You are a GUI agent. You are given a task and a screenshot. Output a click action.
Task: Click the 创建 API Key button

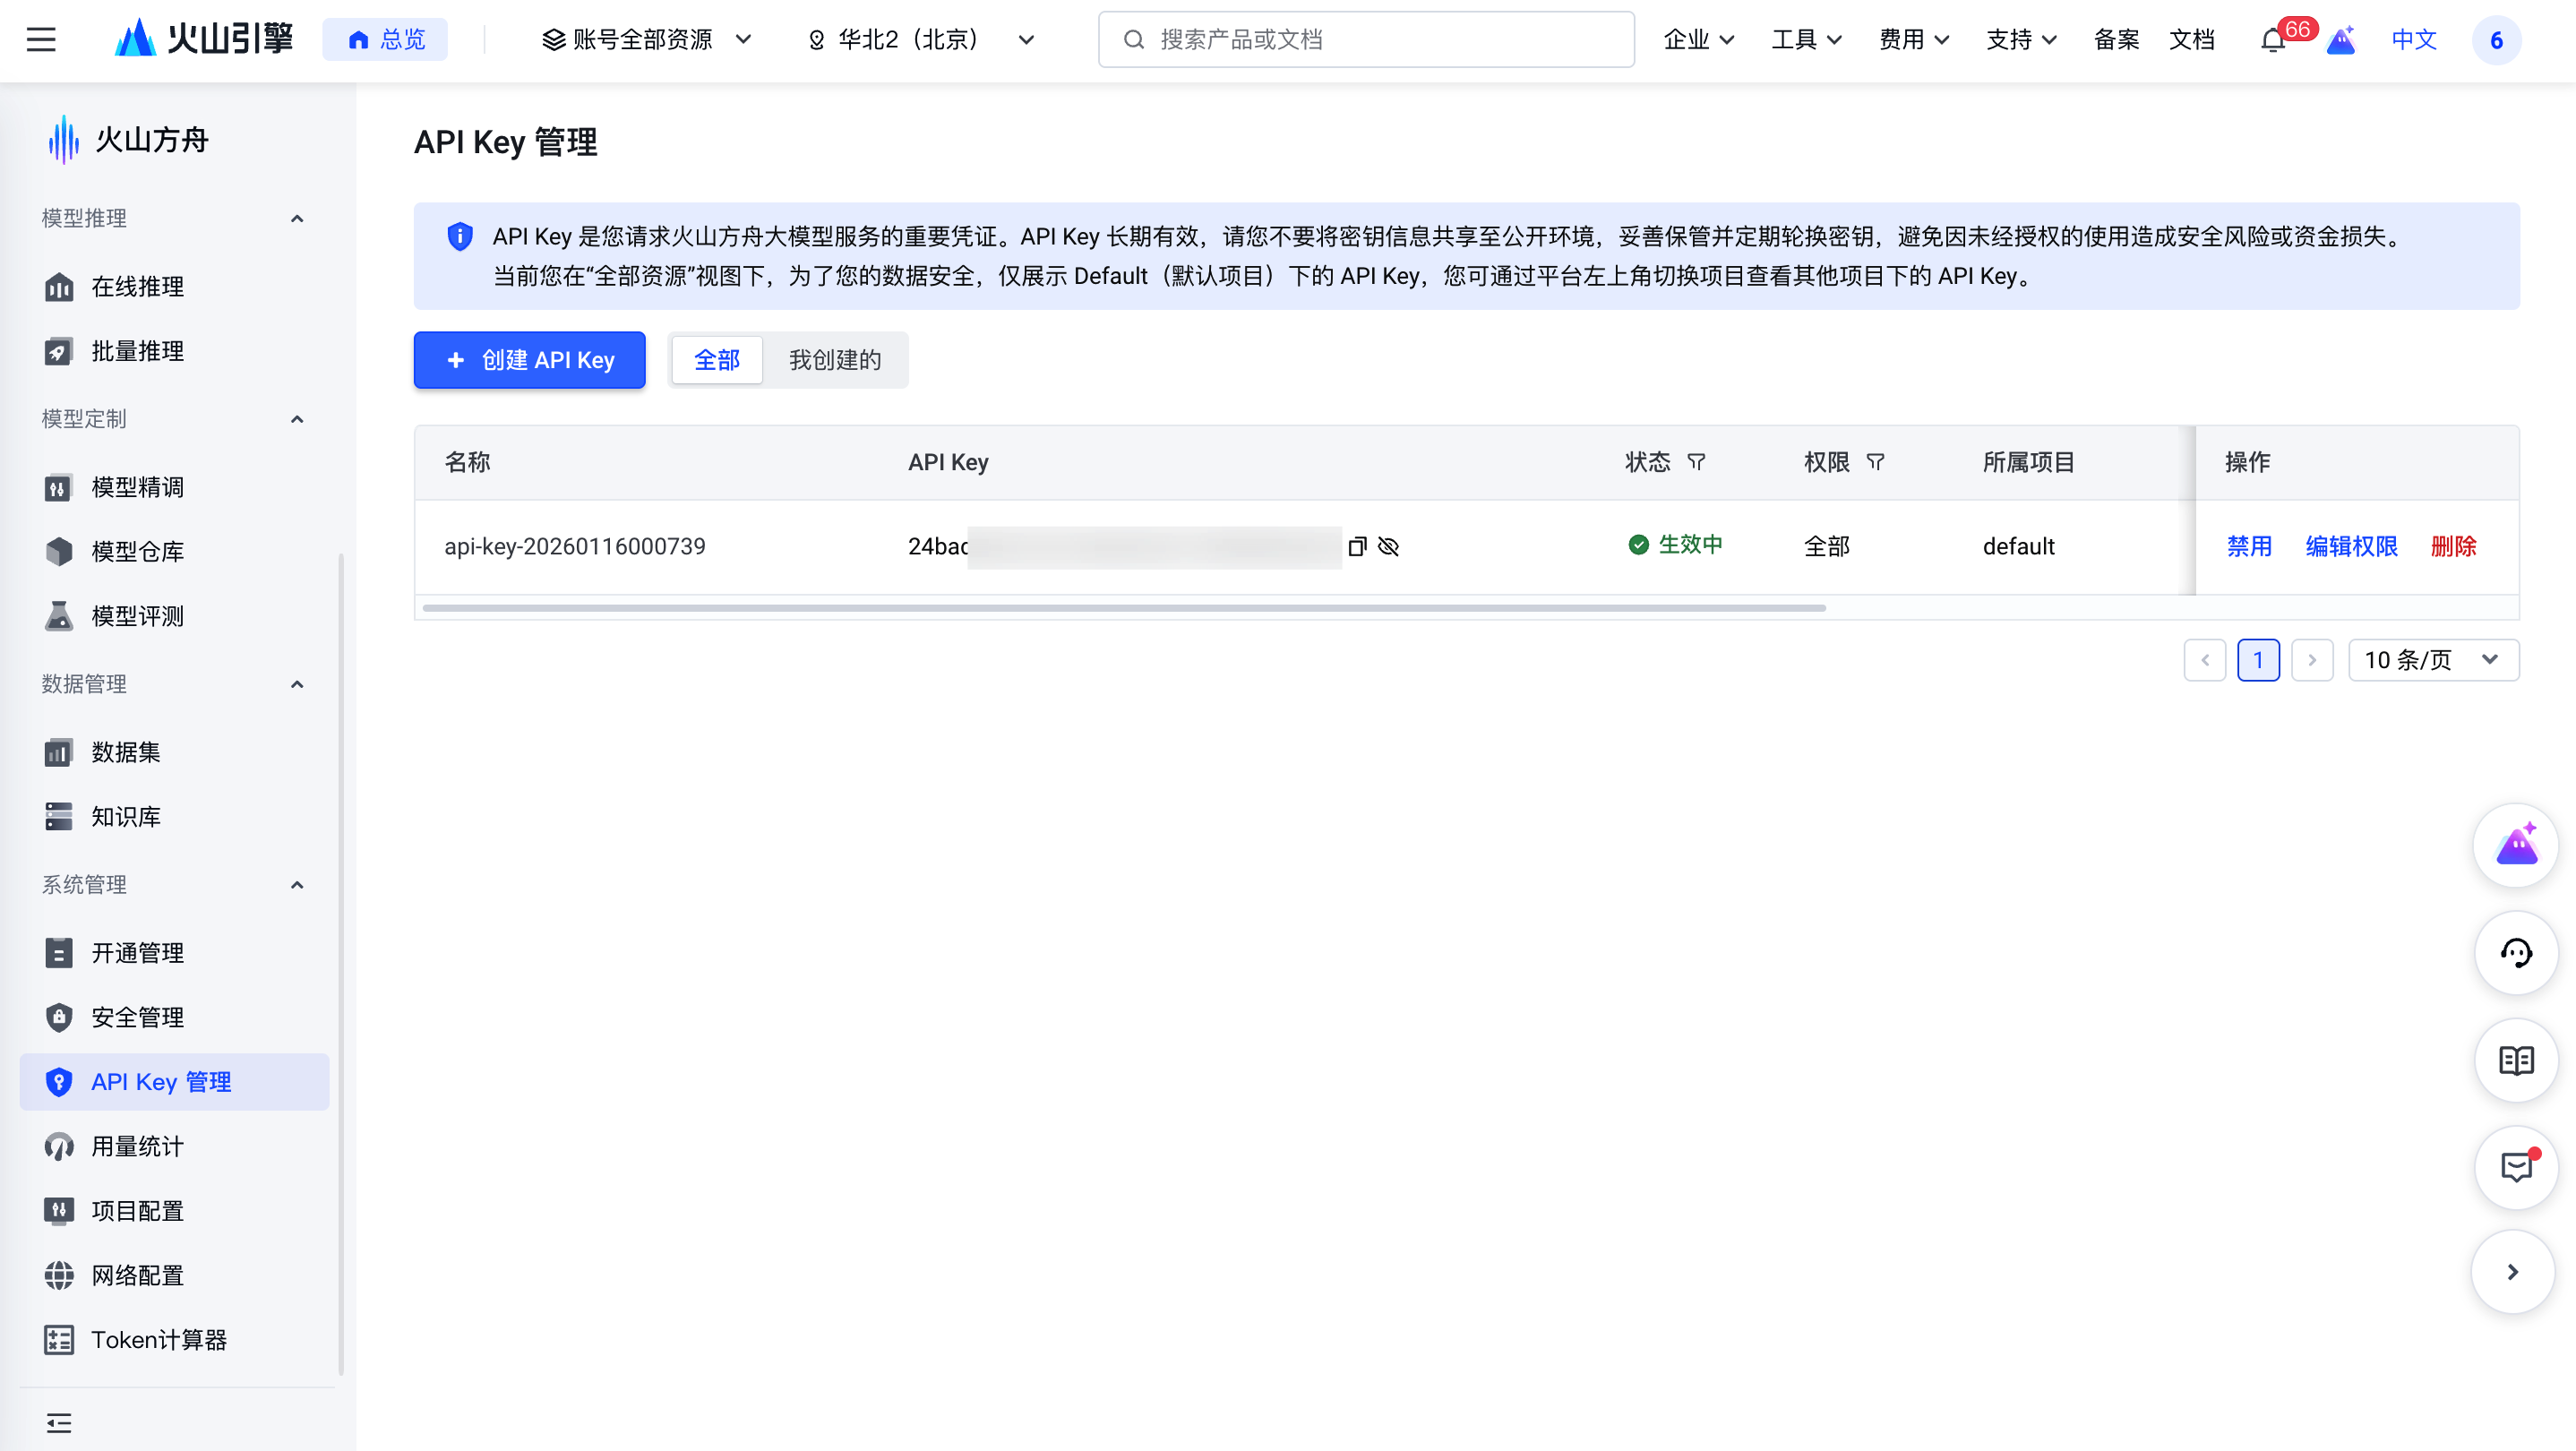[x=529, y=359]
